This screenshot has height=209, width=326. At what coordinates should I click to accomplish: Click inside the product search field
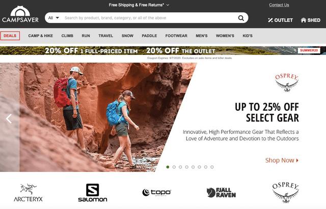150,18
